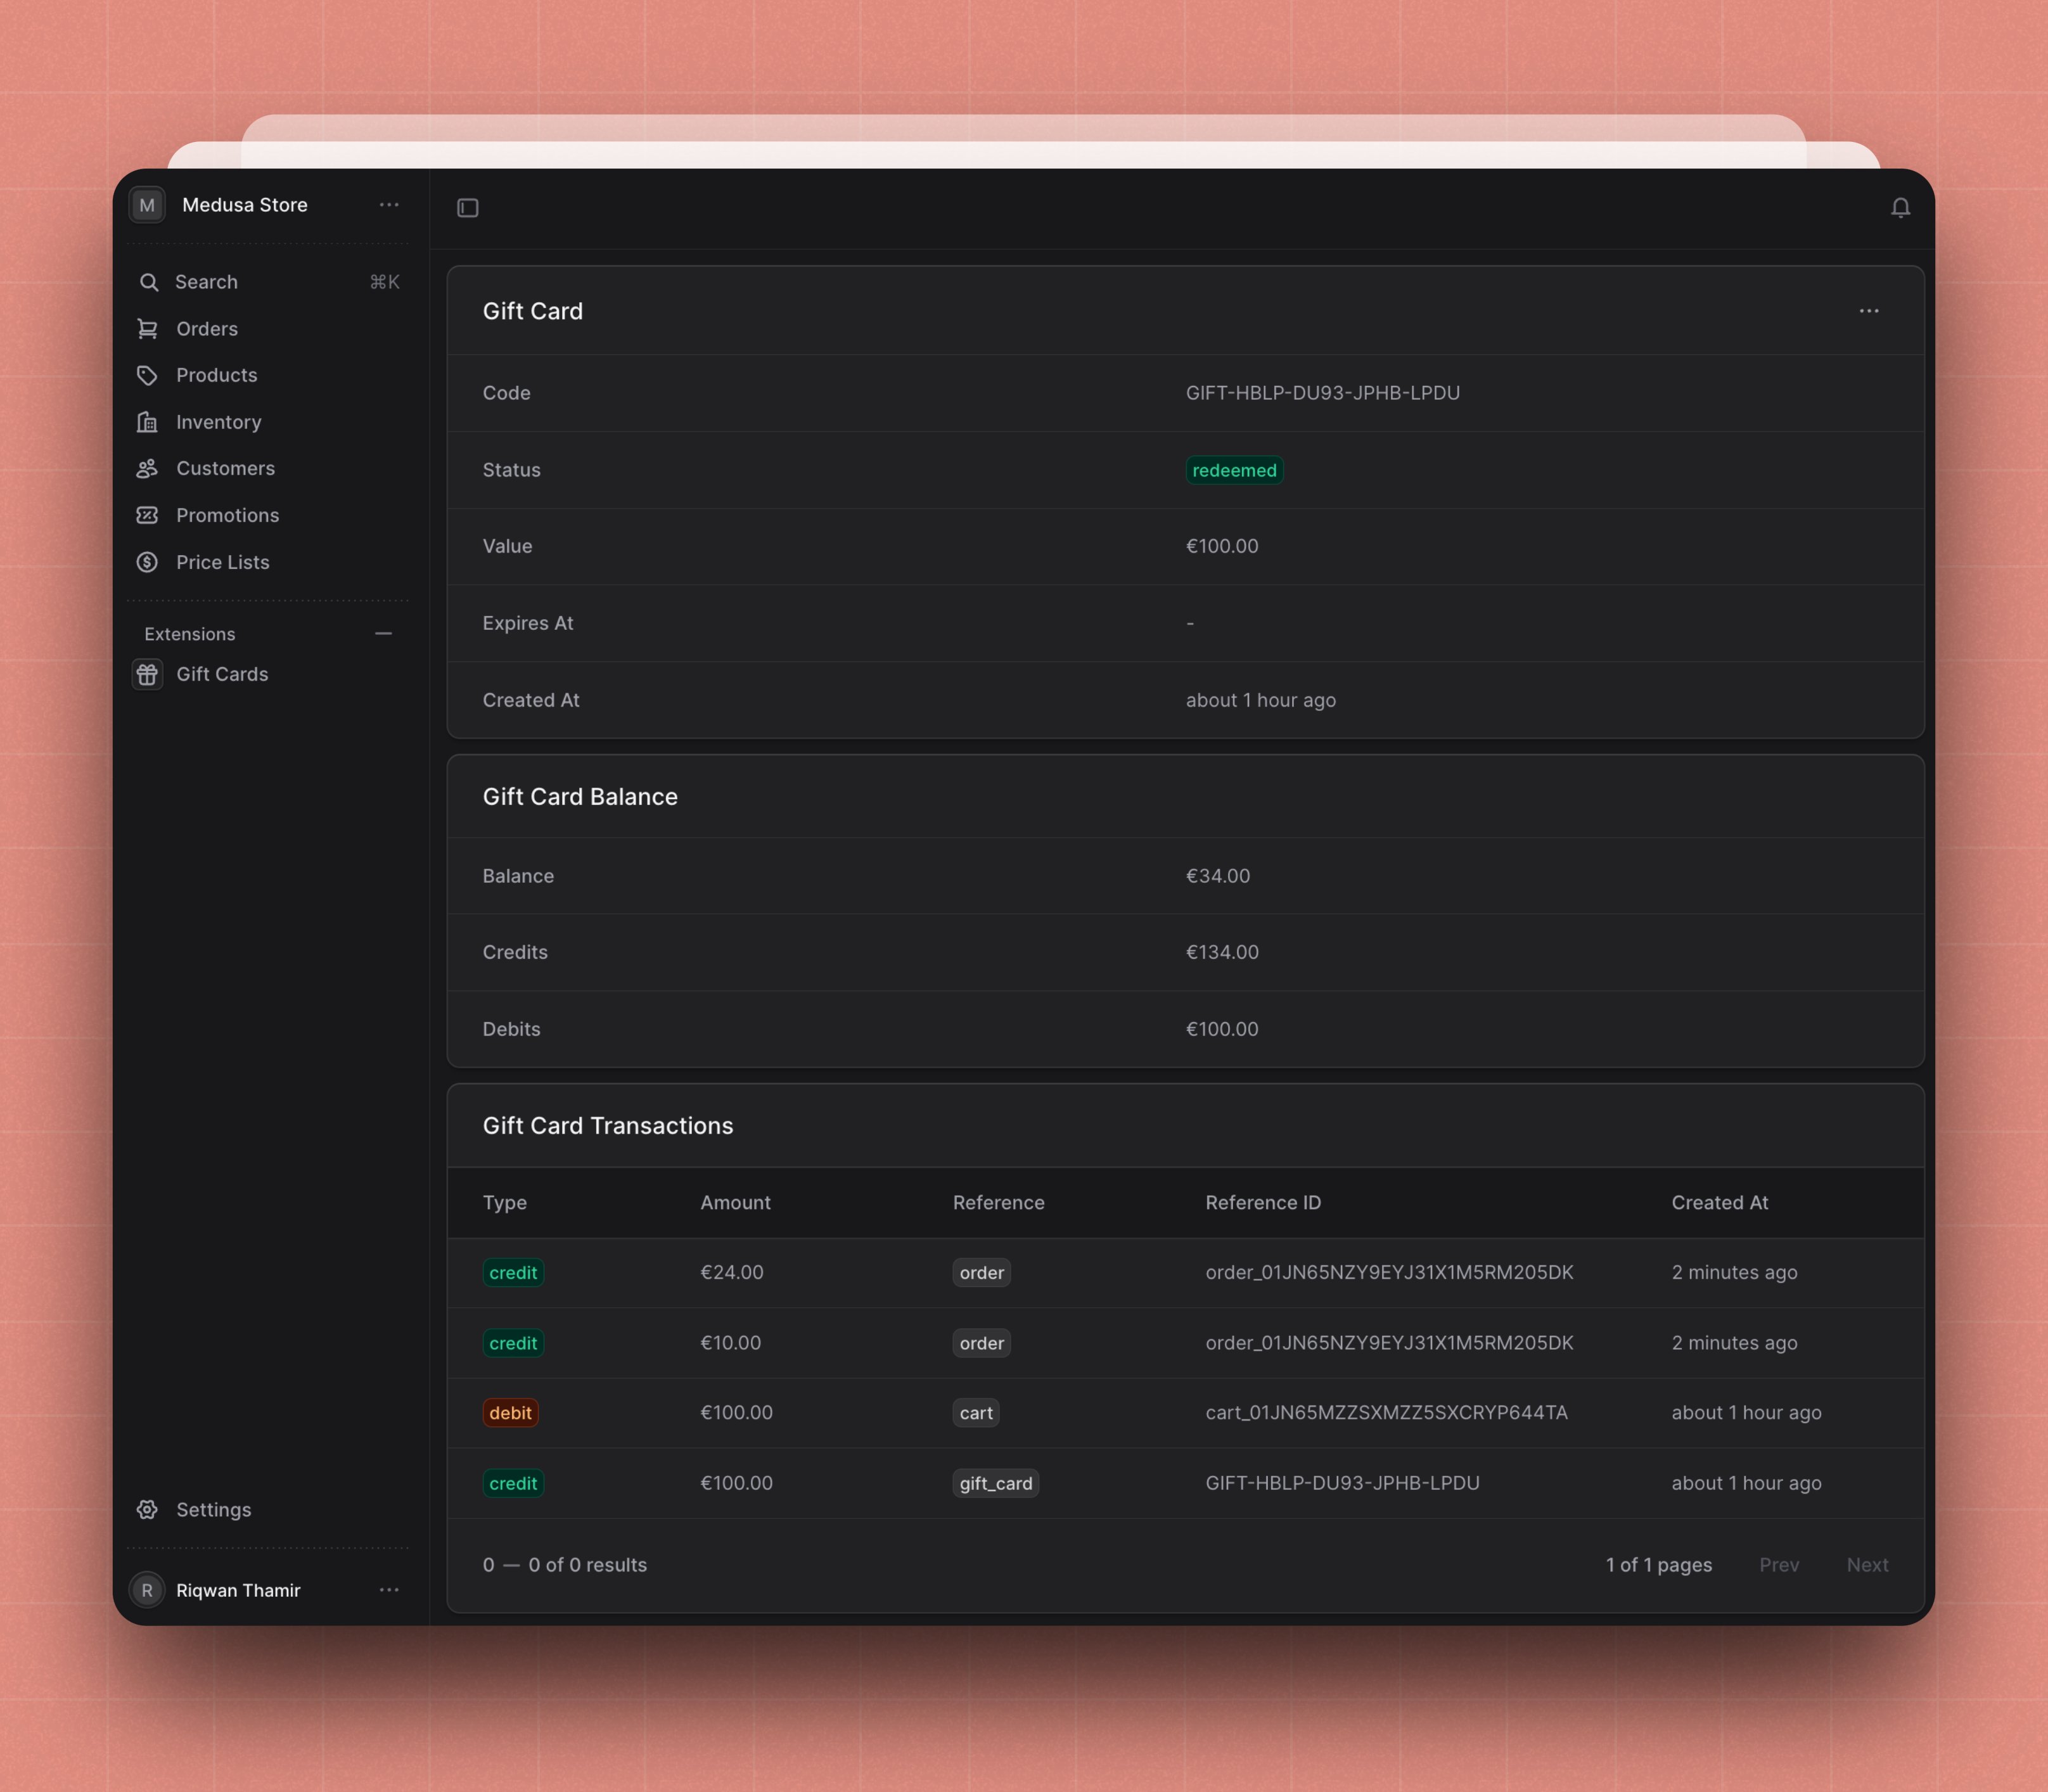The width and height of the screenshot is (2048, 1792).
Task: Click the Promotions ticket icon
Action: [148, 515]
